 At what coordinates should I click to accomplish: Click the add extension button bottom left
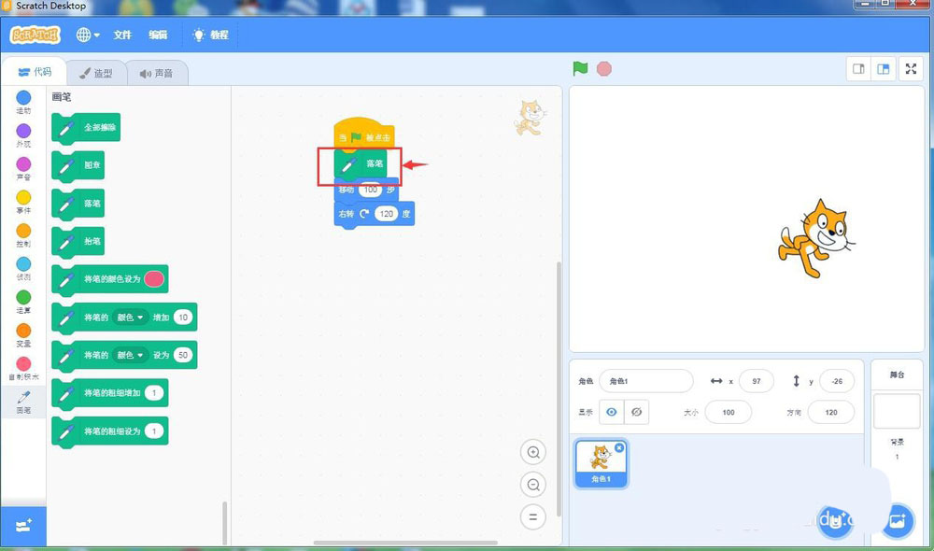point(23,526)
